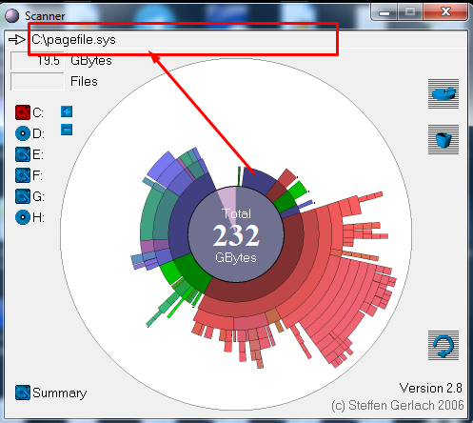Select the H: disc drive icon
The height and width of the screenshot is (423, 473).
(23, 217)
